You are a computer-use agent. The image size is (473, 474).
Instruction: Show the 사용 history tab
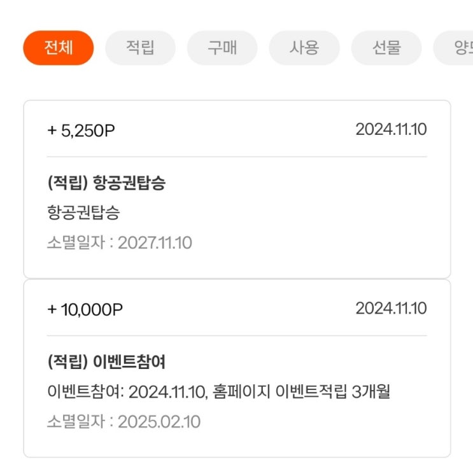tap(304, 48)
